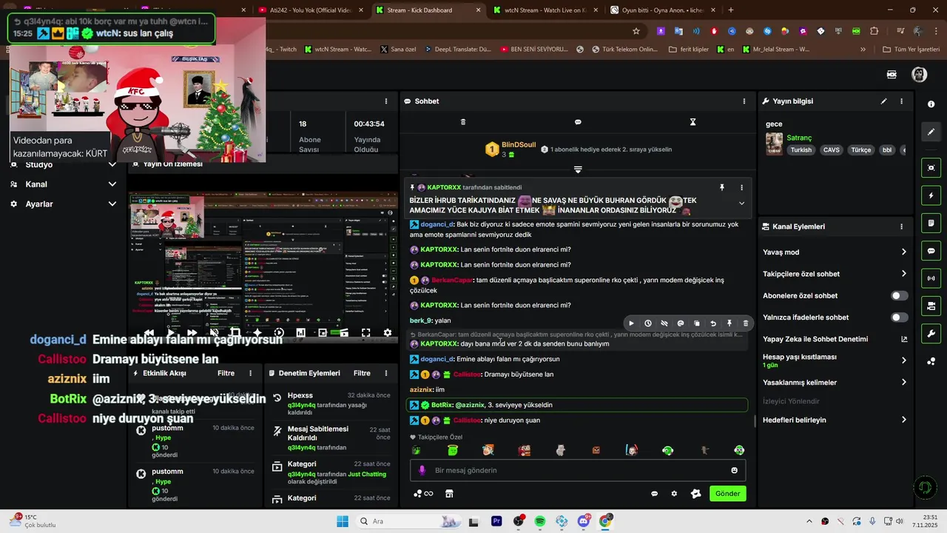Expand the pinned message with chevron
947x533 pixels.
[741, 204]
